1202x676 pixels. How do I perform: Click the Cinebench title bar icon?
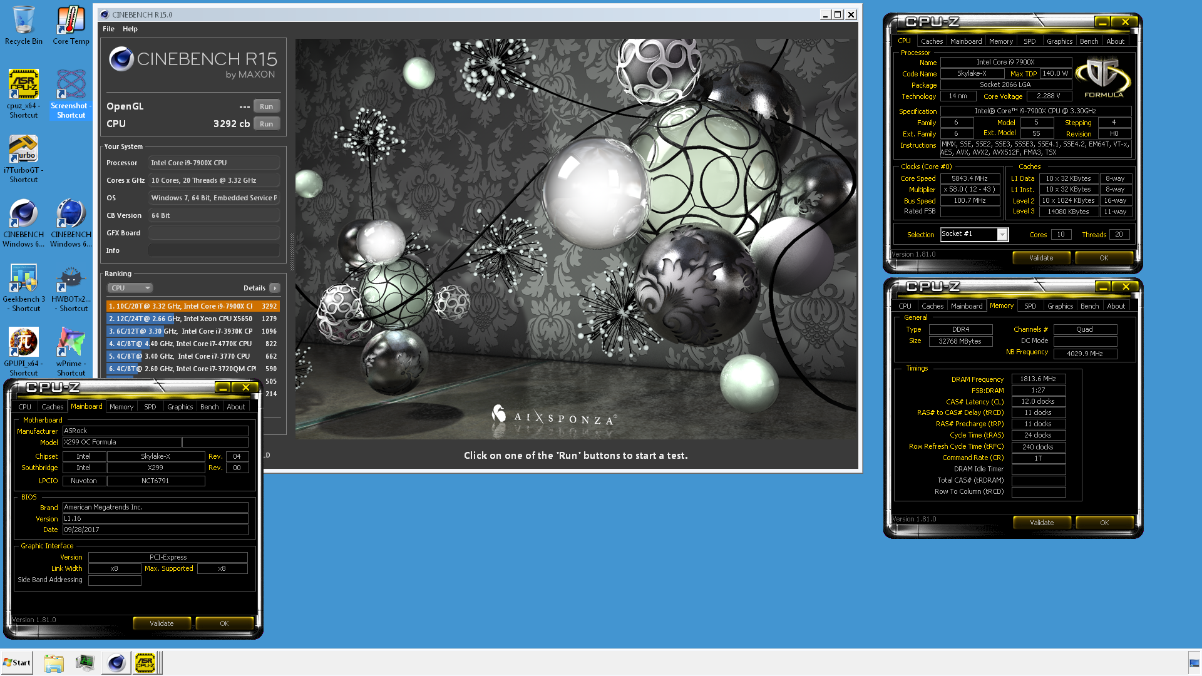tap(105, 14)
